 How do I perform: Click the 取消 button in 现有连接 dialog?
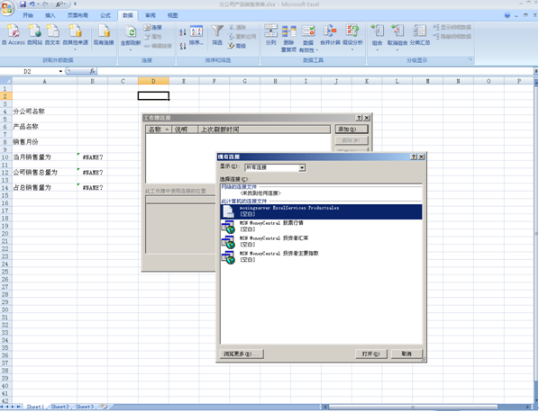(x=407, y=354)
